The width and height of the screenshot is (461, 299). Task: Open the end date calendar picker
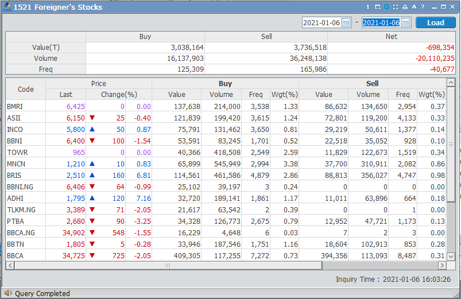[x=405, y=22]
